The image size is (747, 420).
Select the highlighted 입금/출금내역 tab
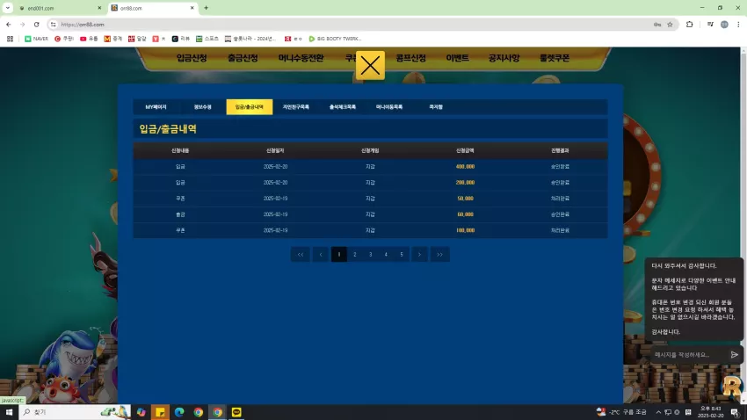[250, 107]
